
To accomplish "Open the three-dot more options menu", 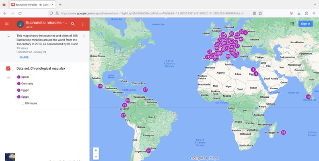I will [83, 24].
